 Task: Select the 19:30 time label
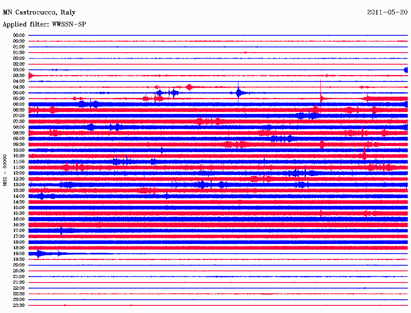18,260
